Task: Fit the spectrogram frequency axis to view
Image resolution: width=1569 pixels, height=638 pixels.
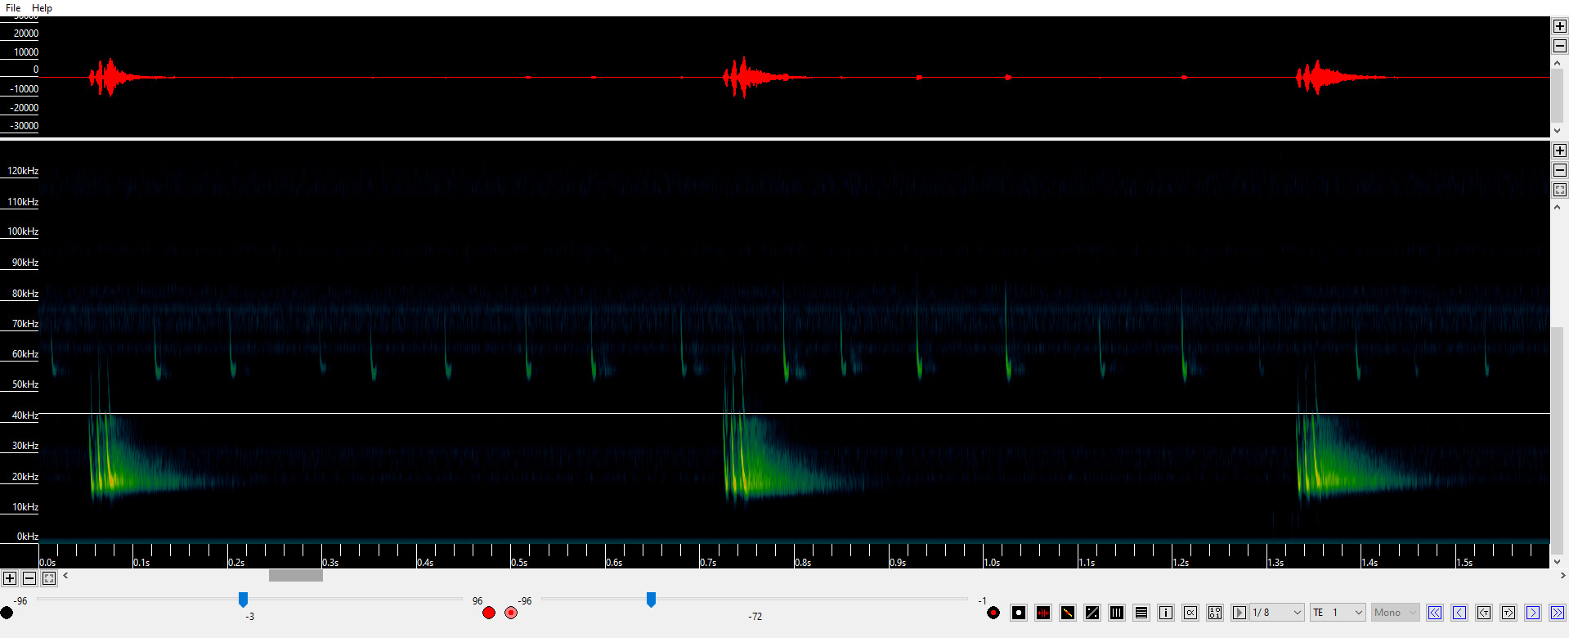Action: (1559, 190)
